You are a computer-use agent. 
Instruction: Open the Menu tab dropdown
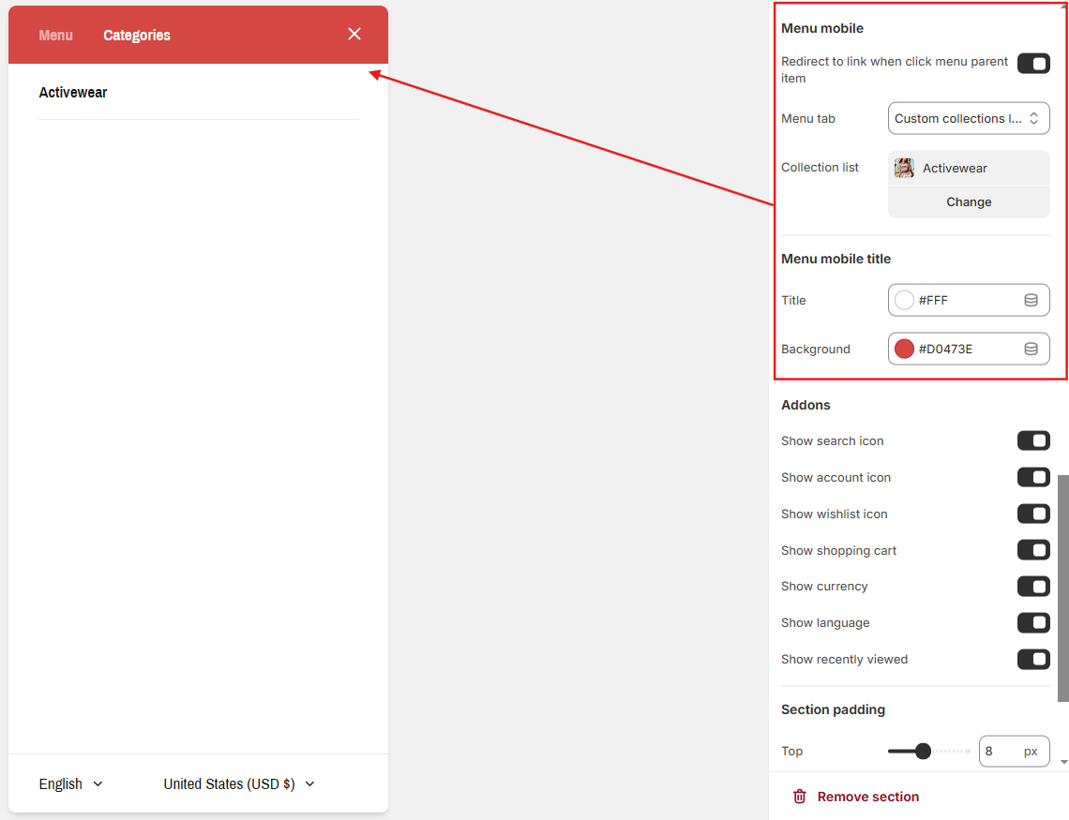[968, 119]
